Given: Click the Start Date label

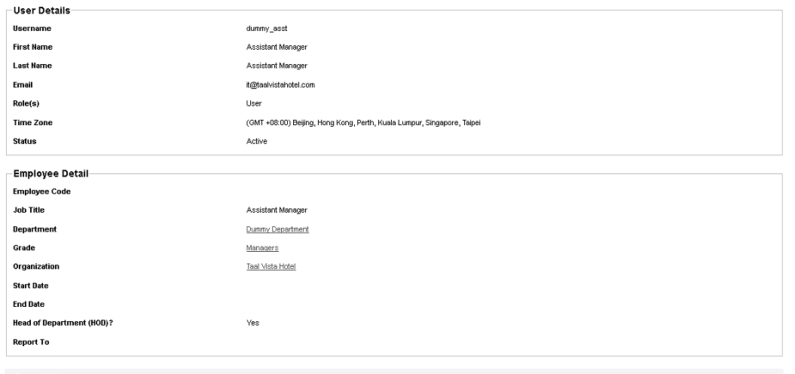Looking at the screenshot, I should pos(31,286).
